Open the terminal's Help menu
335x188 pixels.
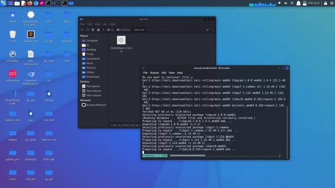[x=180, y=73]
